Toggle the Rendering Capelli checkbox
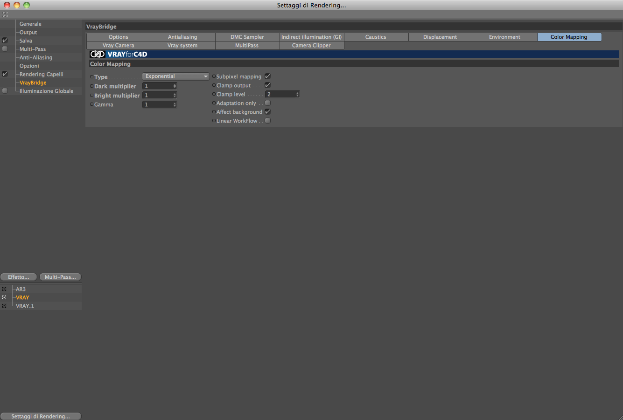The image size is (623, 420). pyautogui.click(x=5, y=74)
